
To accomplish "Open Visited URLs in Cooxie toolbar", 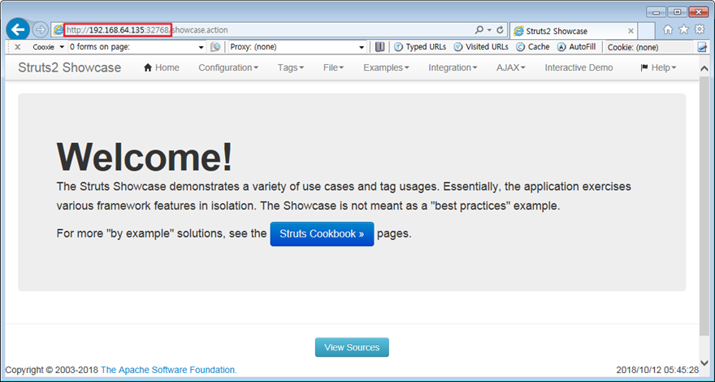I will (481, 46).
